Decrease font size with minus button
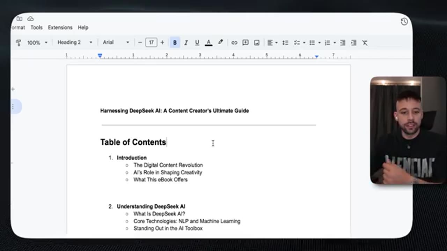This screenshot has height=251, width=447. [140, 43]
